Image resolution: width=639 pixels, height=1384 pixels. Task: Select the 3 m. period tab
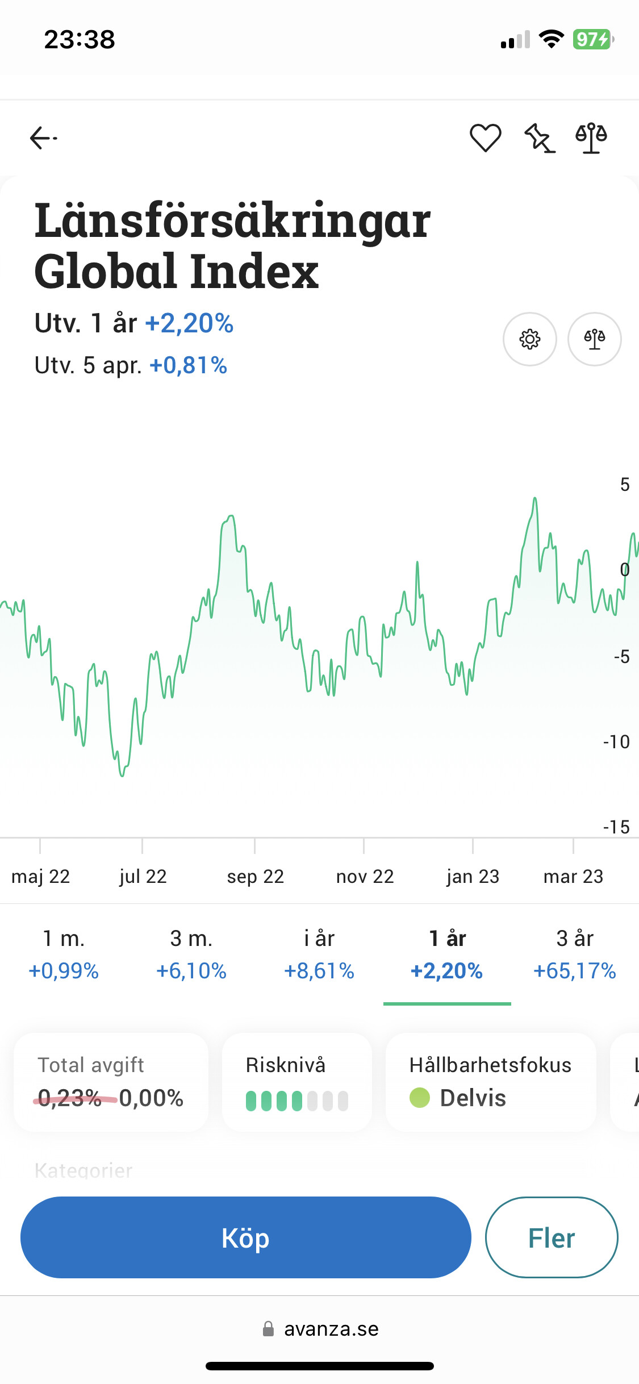click(x=191, y=954)
